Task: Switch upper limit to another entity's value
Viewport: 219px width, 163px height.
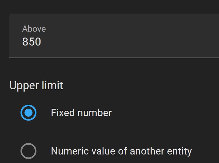Action: 28,151
